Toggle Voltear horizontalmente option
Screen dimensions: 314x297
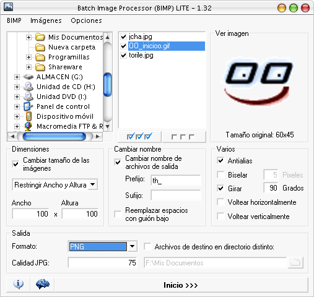(221, 202)
